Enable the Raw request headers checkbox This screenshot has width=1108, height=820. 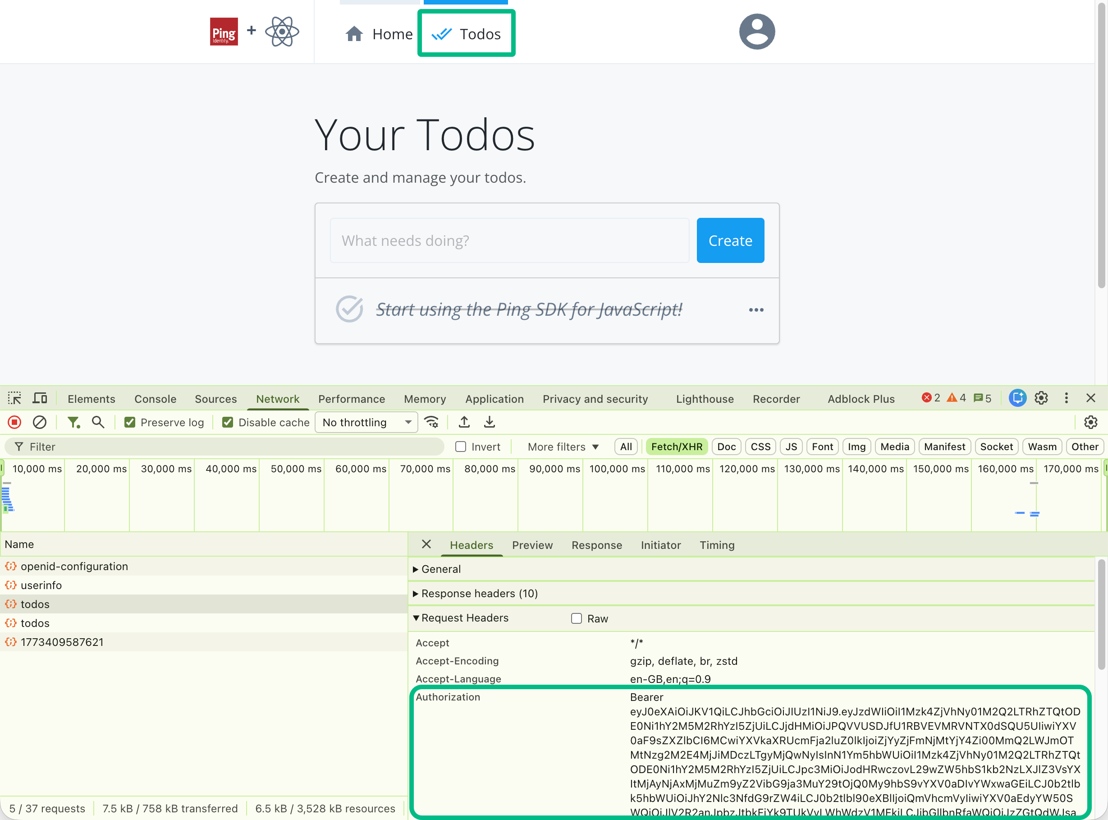click(577, 618)
